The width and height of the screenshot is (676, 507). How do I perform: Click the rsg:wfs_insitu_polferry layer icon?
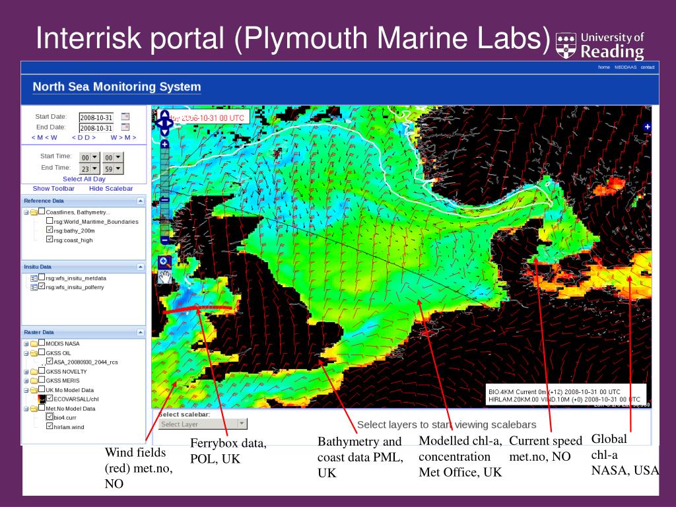[34, 288]
